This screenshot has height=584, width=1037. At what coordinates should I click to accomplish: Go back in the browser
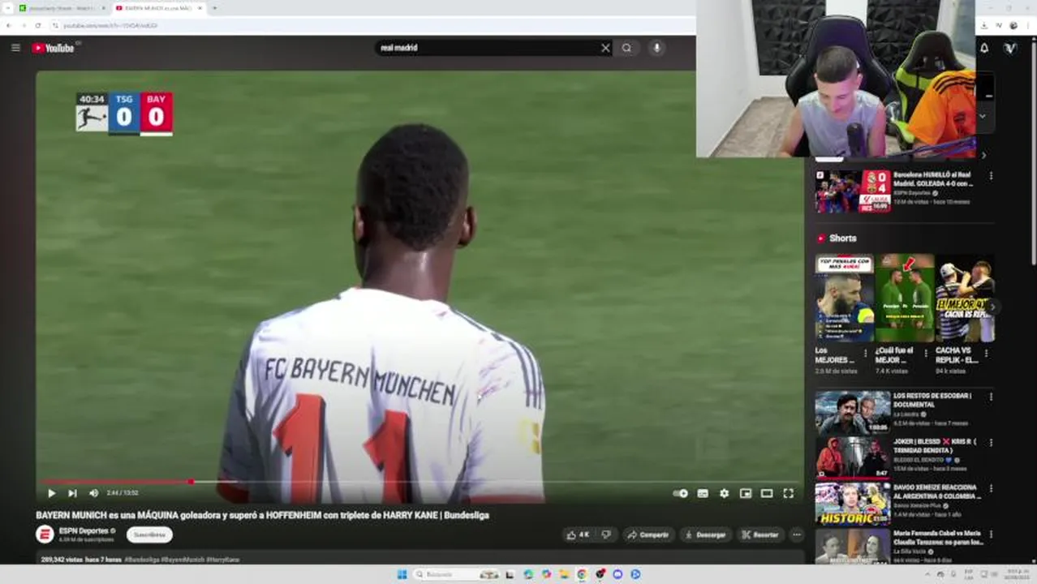(8, 25)
